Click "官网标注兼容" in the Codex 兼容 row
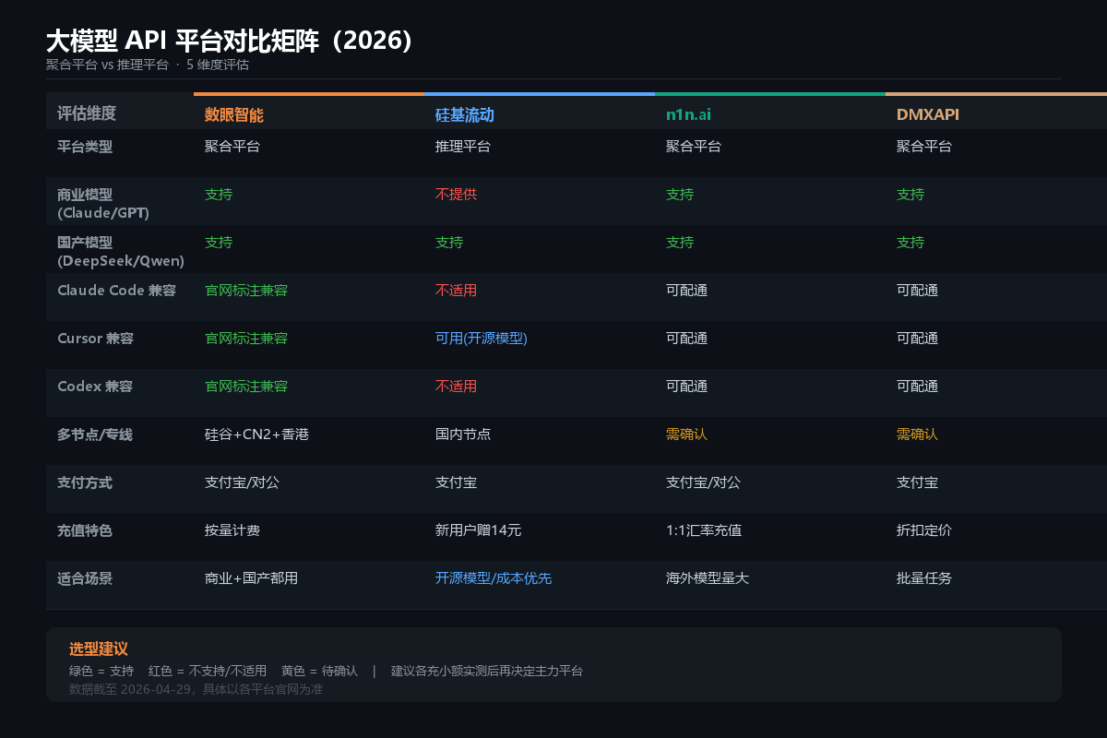Viewport: 1107px width, 738px height. click(x=246, y=386)
